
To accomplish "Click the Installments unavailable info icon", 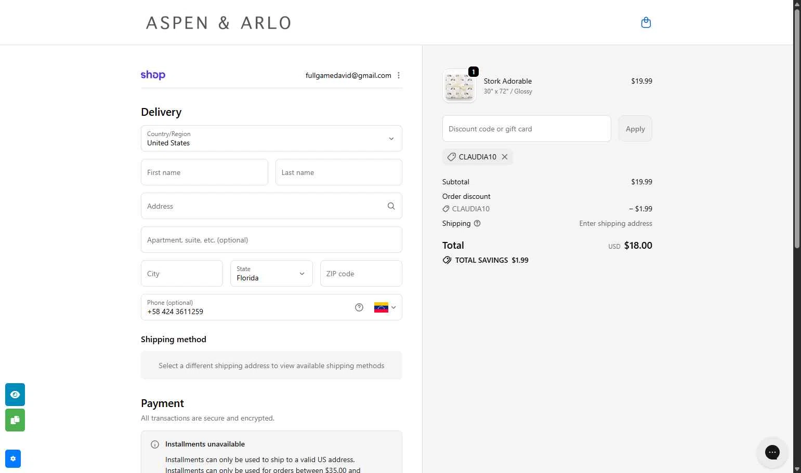I will pos(155,444).
